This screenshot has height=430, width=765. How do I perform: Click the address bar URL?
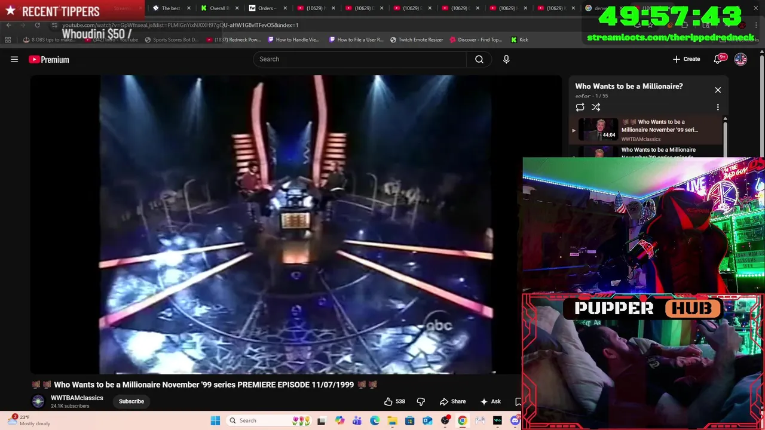click(180, 25)
